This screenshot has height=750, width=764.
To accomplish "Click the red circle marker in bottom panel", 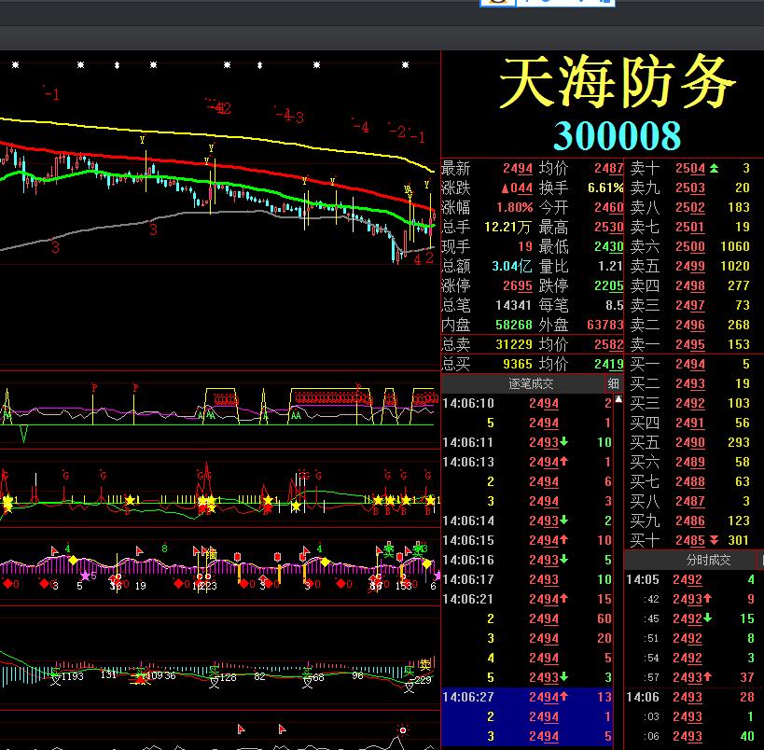I will coord(402,730).
